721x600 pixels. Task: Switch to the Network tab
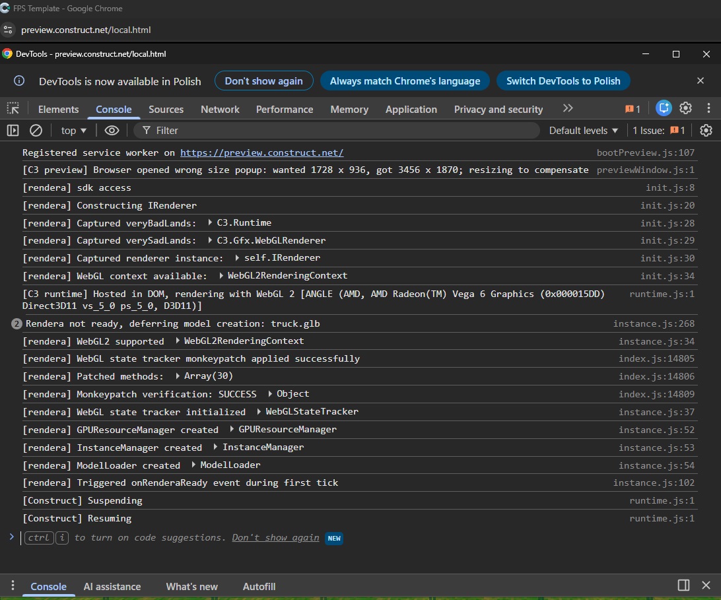(x=220, y=110)
